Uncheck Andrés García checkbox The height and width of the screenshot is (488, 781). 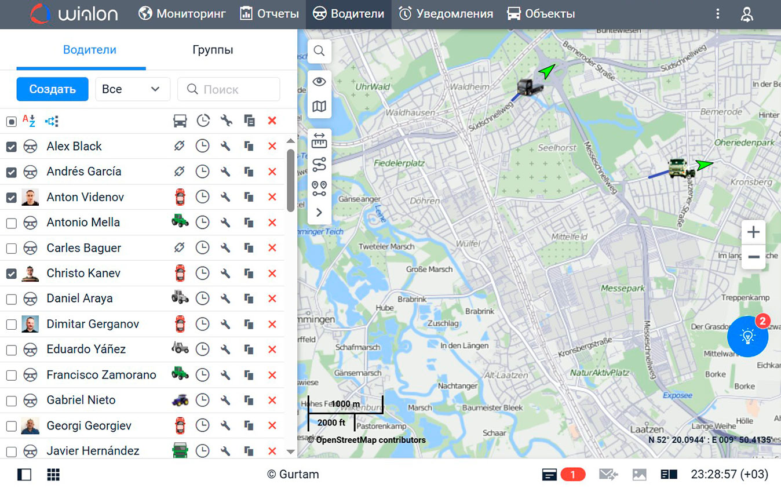11,172
